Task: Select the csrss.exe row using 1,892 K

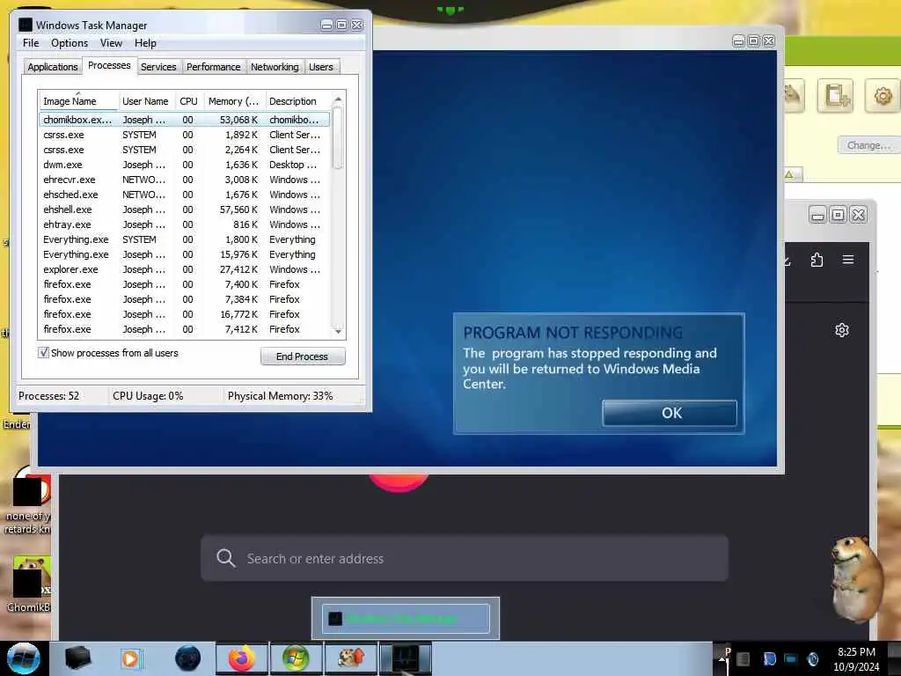Action: tap(185, 135)
